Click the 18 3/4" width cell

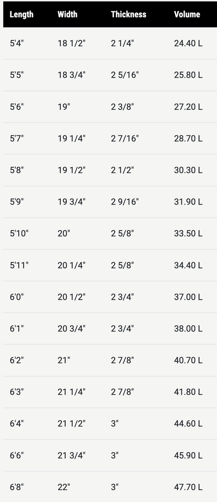point(71,75)
